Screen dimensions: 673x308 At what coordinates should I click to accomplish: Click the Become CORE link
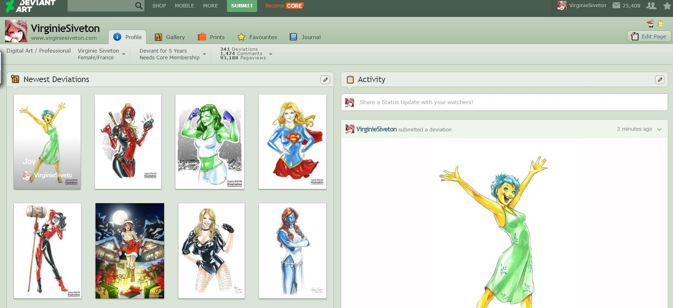[x=284, y=6]
